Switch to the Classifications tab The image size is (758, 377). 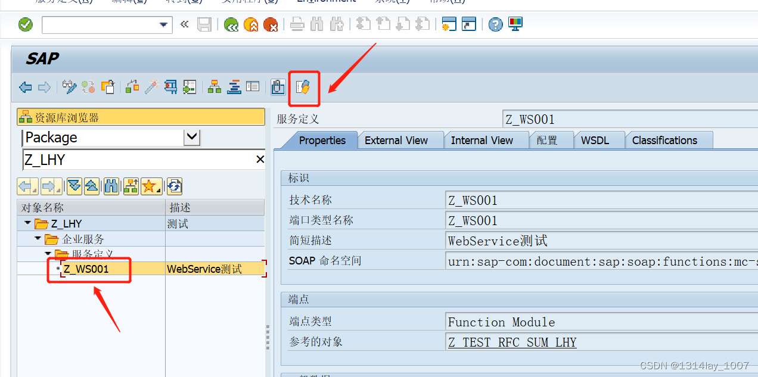click(664, 140)
